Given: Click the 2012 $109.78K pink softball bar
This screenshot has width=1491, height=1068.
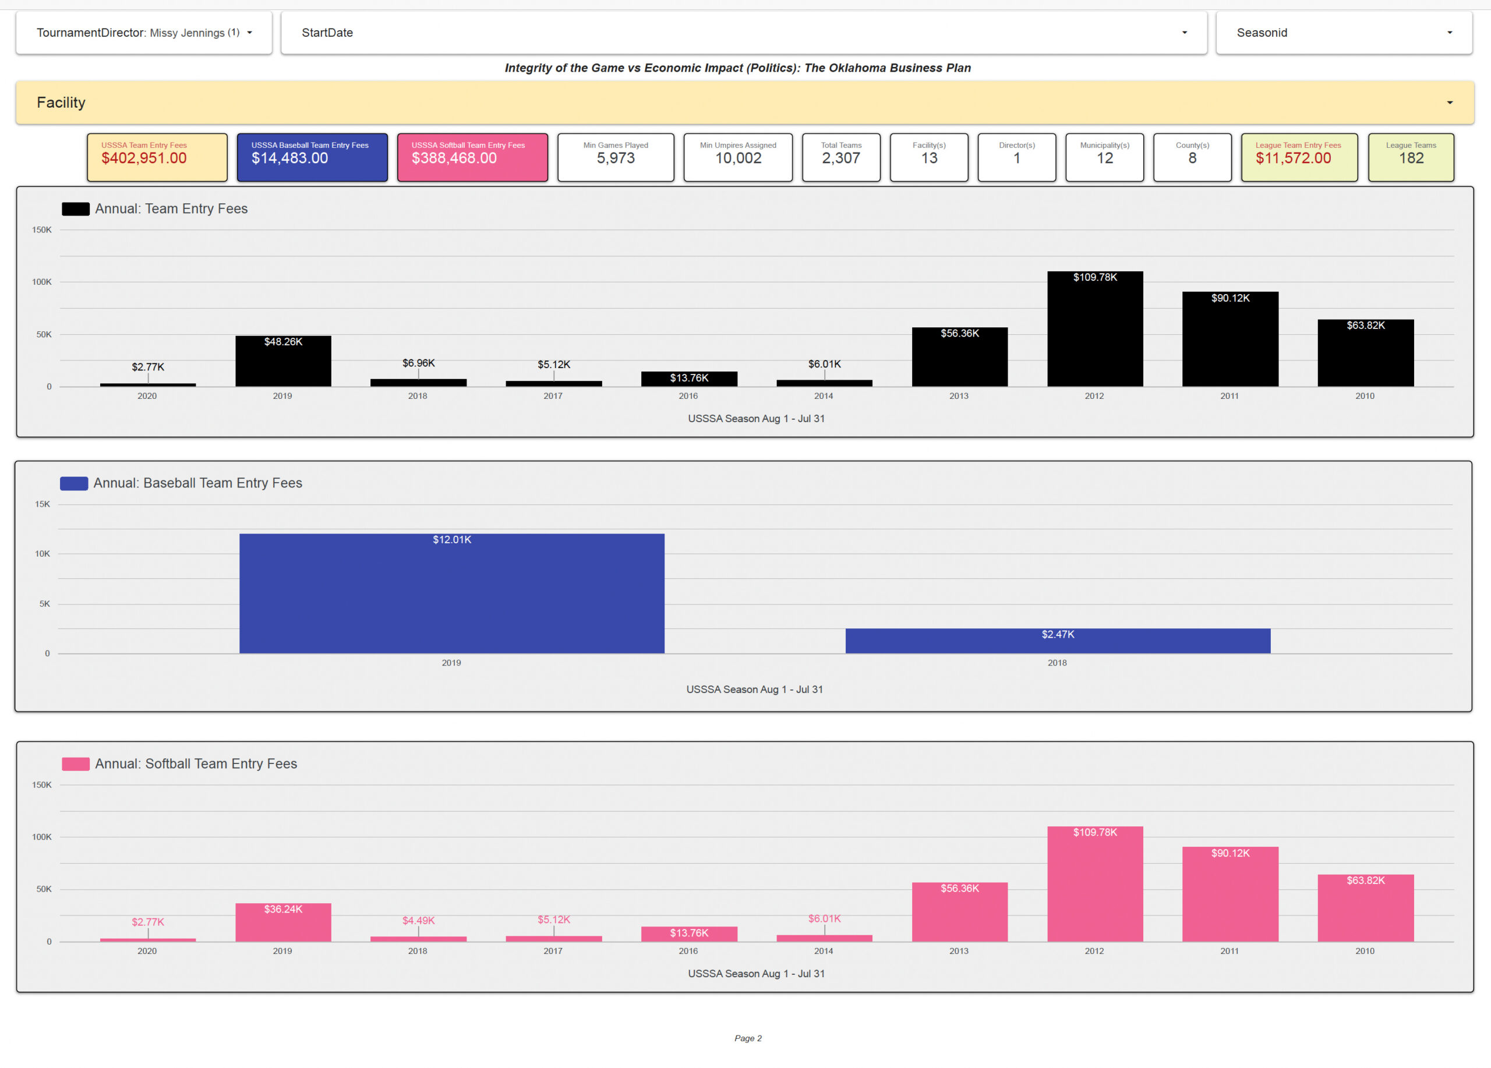Looking at the screenshot, I should coord(1094,884).
